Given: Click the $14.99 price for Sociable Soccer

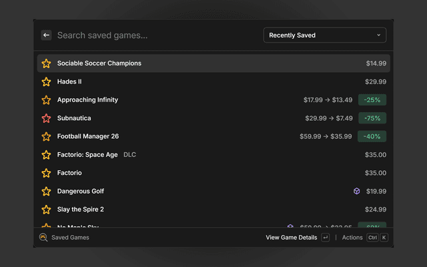Looking at the screenshot, I should point(376,63).
